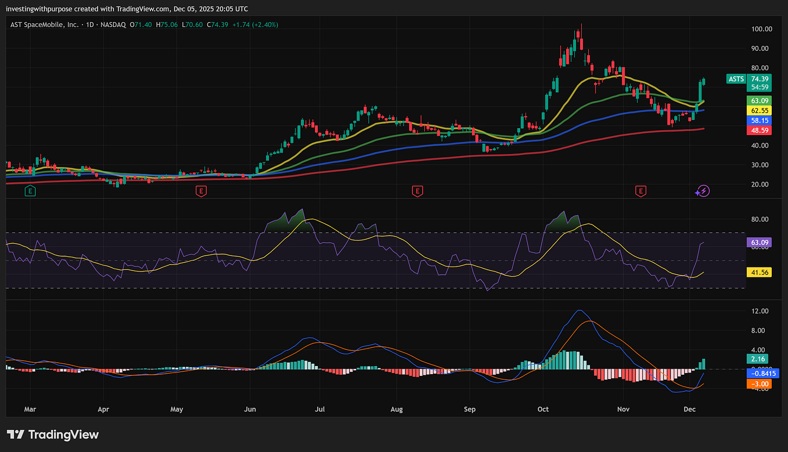Click the Dec label on time axis
Viewport: 788px width, 452px height.
pos(690,409)
